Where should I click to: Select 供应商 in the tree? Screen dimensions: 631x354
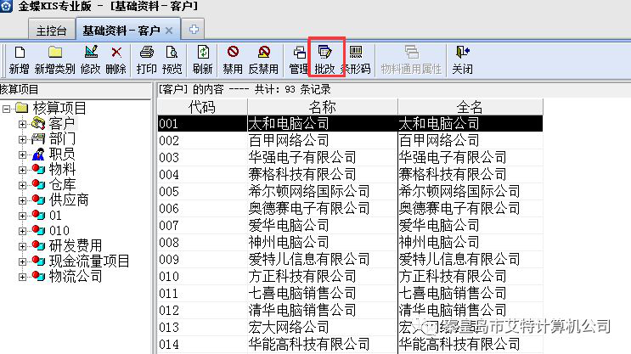click(69, 200)
